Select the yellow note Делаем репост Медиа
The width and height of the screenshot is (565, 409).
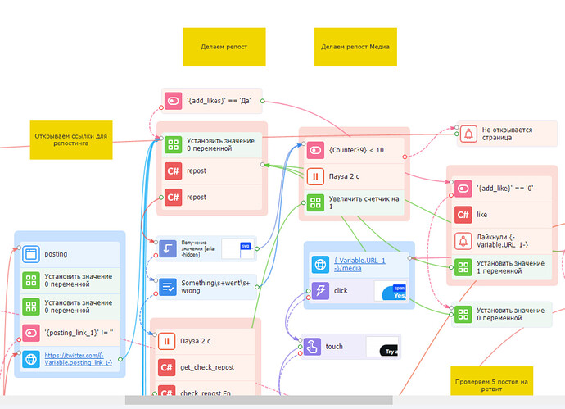tap(355, 47)
